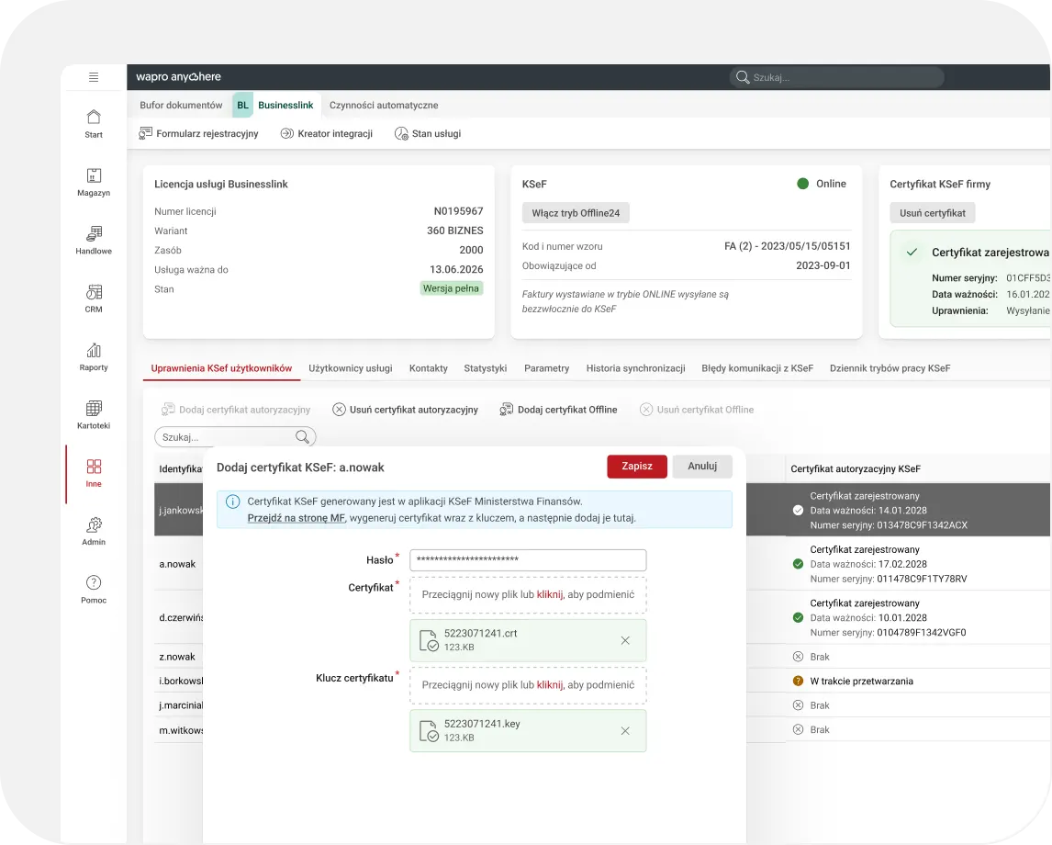Click Włącz tryb Offline24 button
1052x845 pixels.
coord(576,213)
